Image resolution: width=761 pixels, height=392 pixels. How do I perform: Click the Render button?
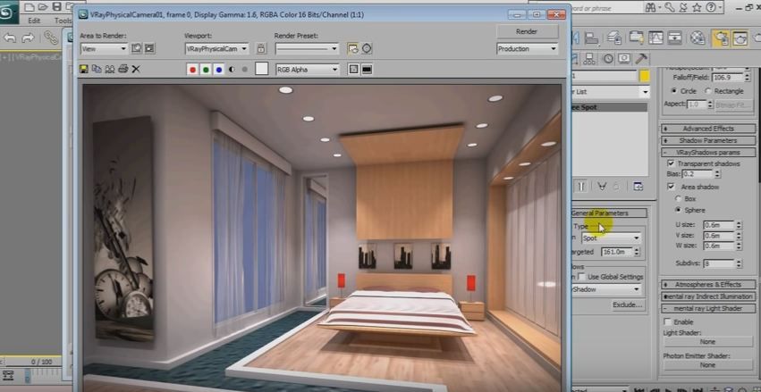coord(527,31)
